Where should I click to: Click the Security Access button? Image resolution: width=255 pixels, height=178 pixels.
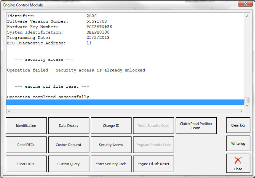[111, 145]
